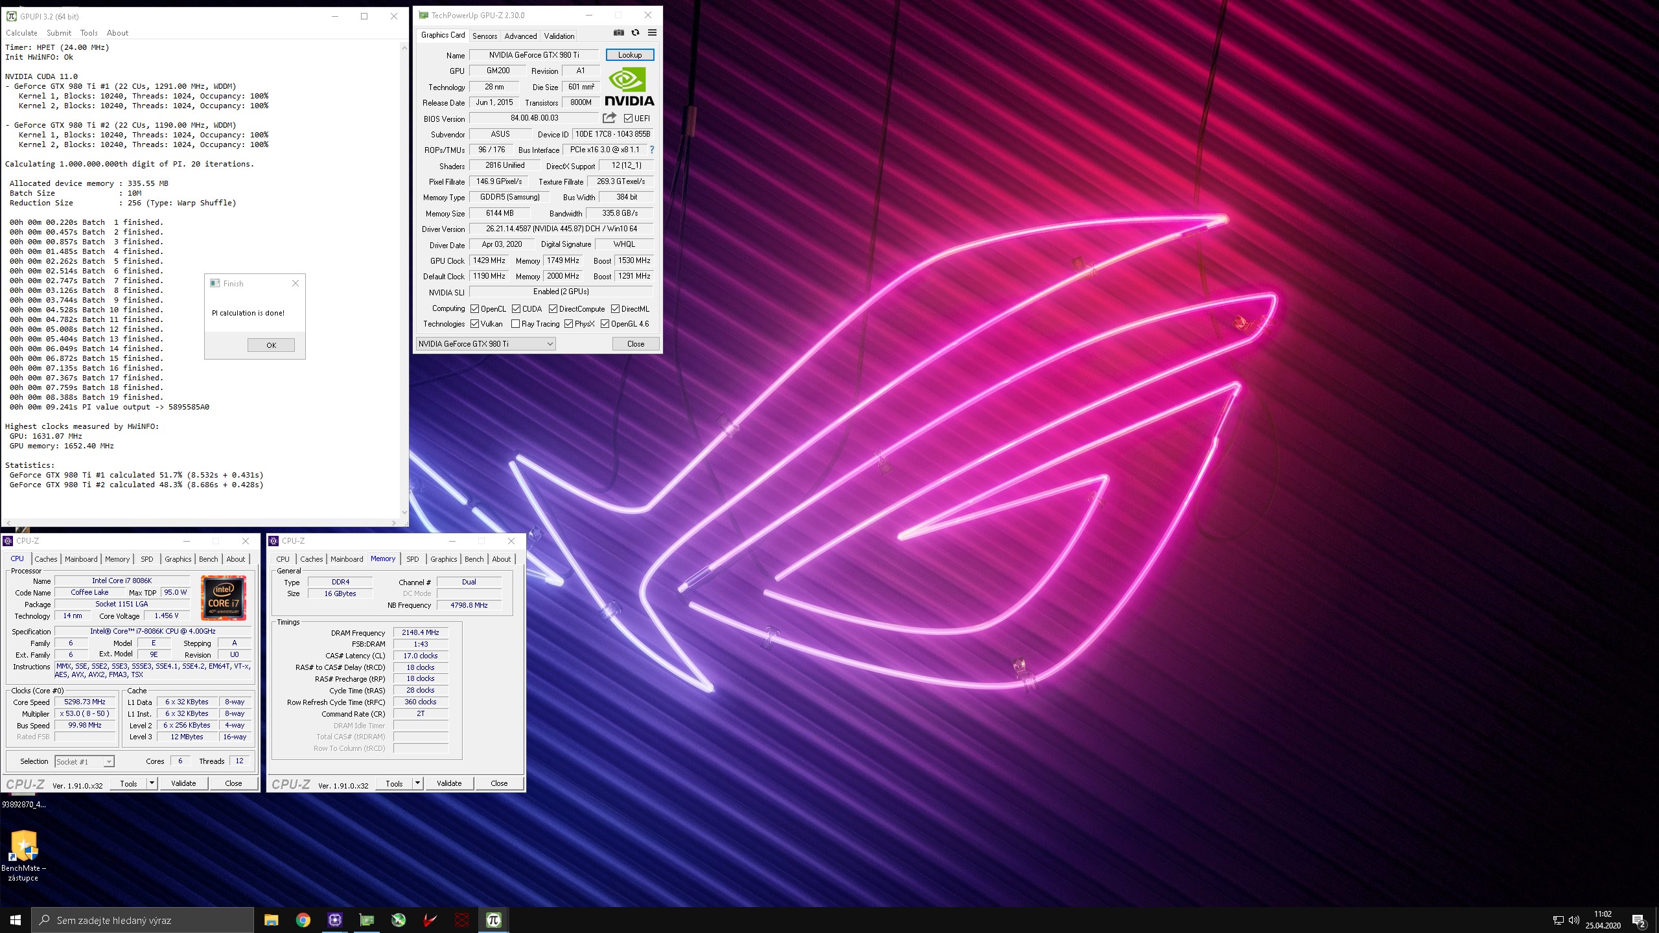Expand Tools dropdown arrow in right CPU-Z
1659x933 pixels.
tap(417, 783)
